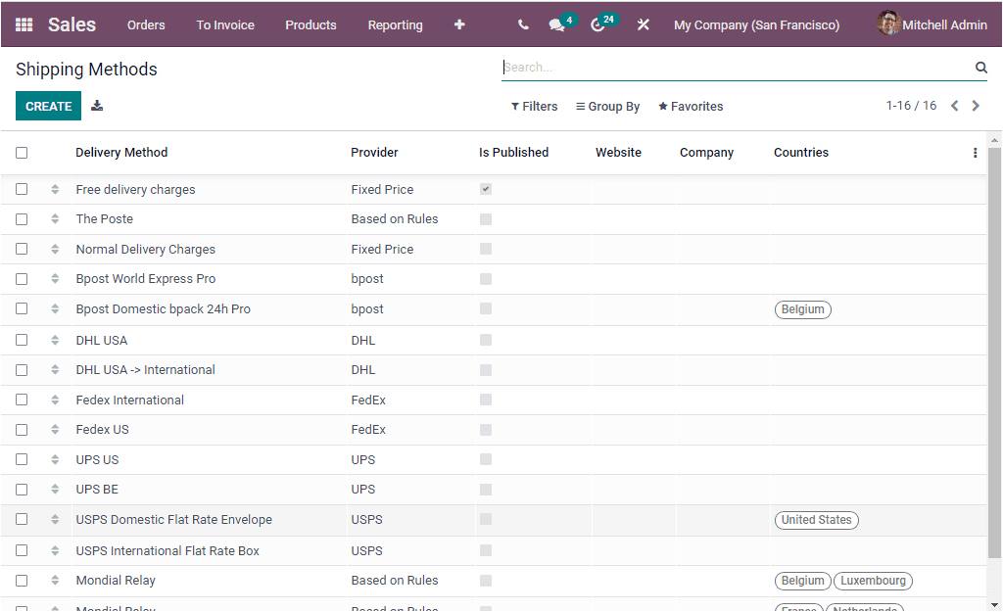Image resolution: width=1003 pixels, height=612 pixels.
Task: Open the conversations messaging panel
Action: click(x=555, y=24)
